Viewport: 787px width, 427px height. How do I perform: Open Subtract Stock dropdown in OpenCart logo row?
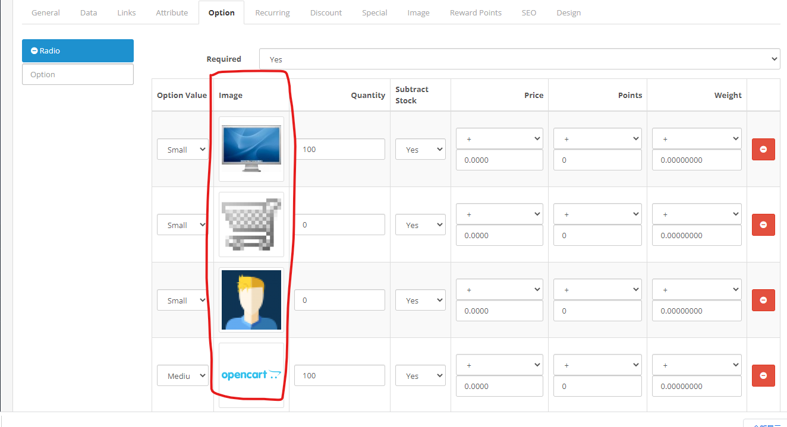coord(420,375)
